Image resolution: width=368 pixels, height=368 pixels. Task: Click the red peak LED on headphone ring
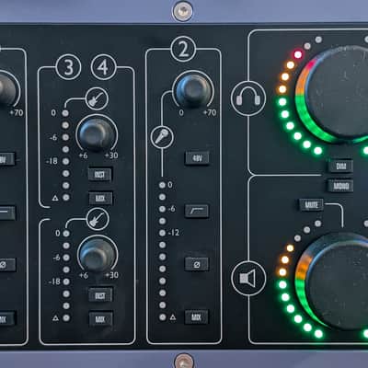pyautogui.click(x=298, y=55)
